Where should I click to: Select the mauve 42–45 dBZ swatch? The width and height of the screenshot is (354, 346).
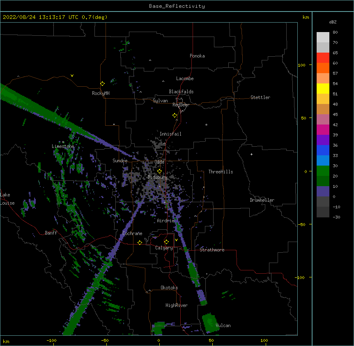323,120
